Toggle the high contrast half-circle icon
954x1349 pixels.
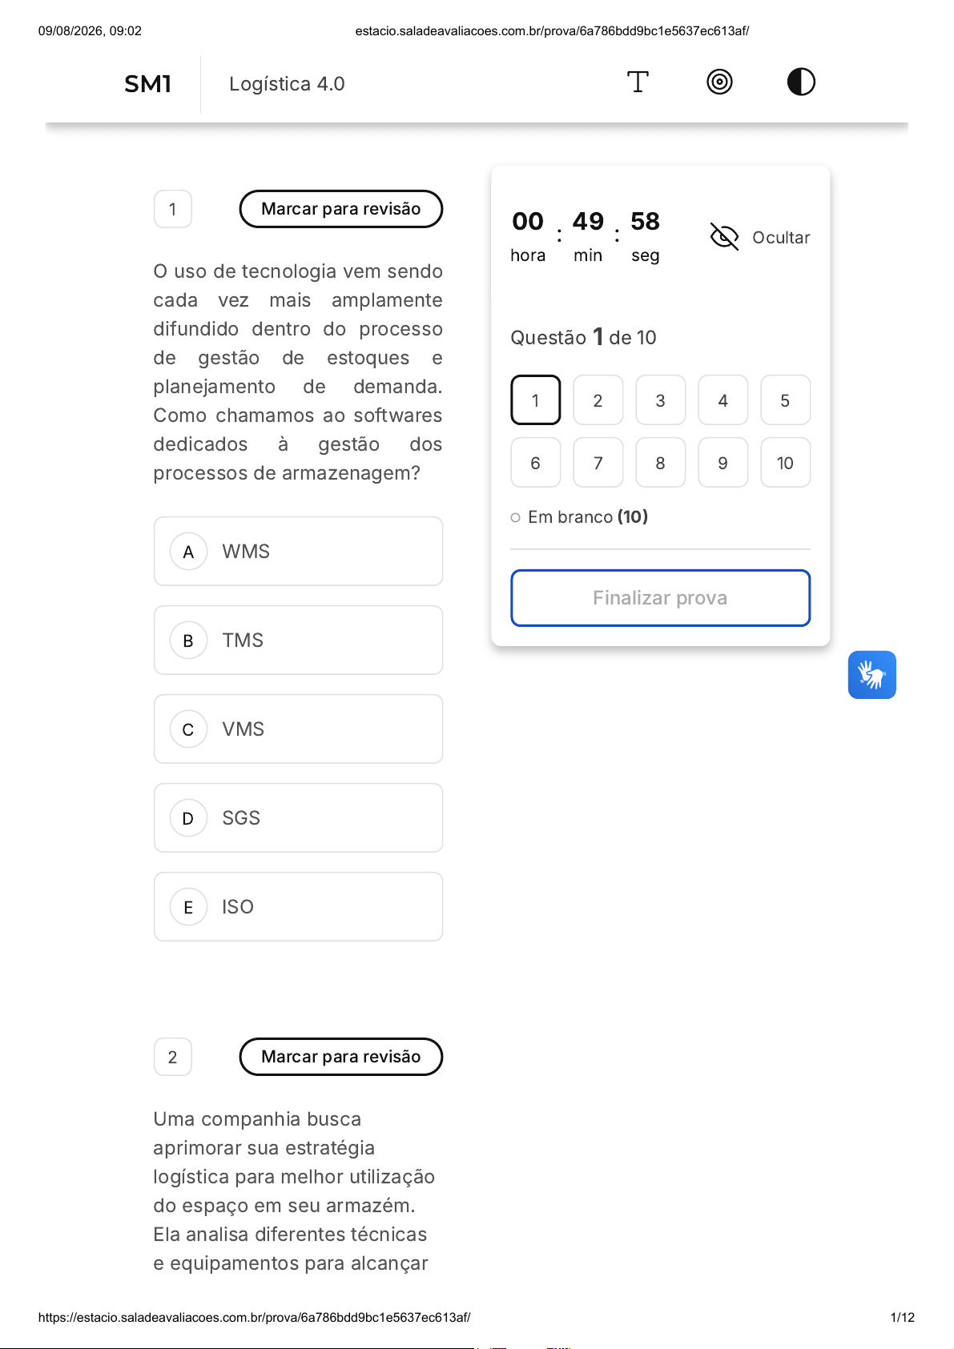801,82
